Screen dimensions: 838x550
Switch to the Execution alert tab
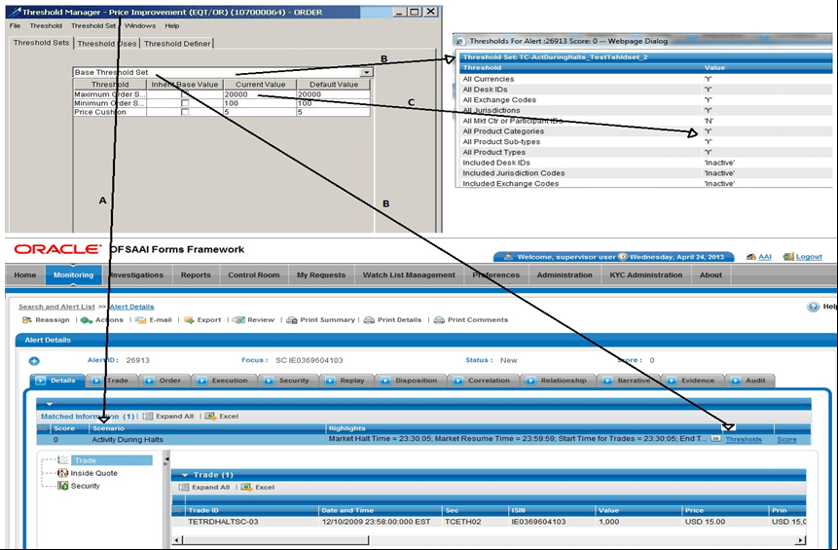point(224,381)
